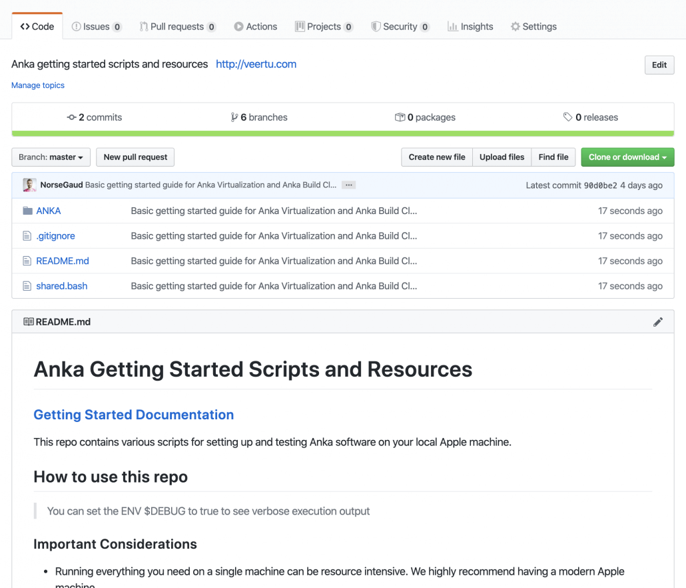The width and height of the screenshot is (686, 588).
Task: Open the Insights tab
Action: coord(470,26)
